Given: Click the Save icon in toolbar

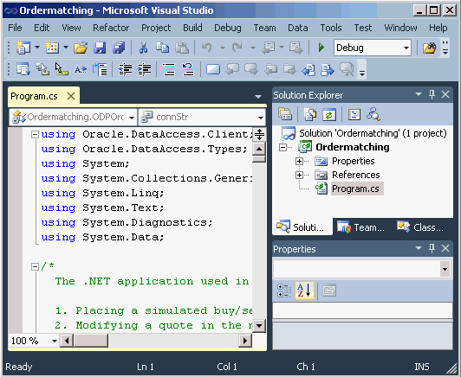Looking at the screenshot, I should 100,48.
